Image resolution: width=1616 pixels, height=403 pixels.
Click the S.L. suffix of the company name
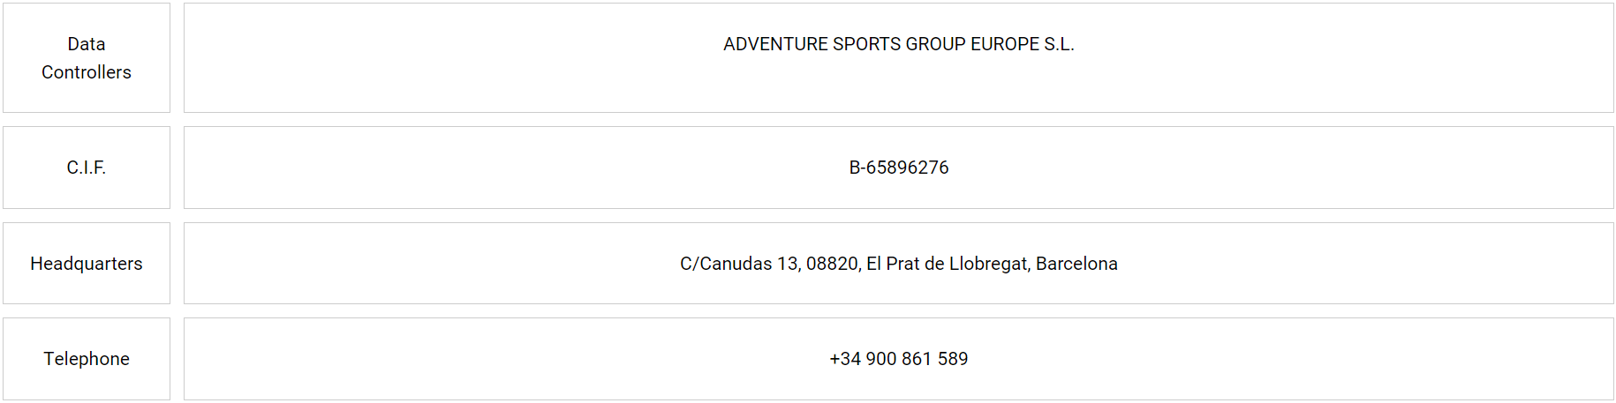pyautogui.click(x=1059, y=44)
